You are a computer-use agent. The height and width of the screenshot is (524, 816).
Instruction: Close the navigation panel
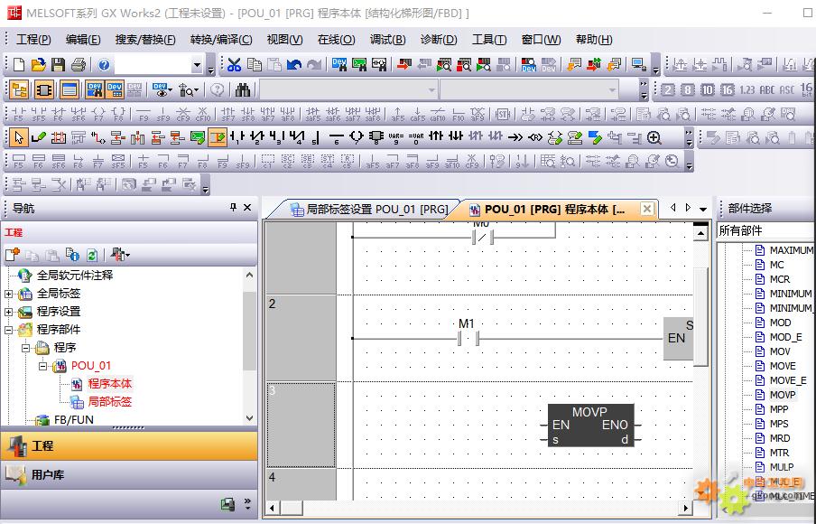point(247,207)
